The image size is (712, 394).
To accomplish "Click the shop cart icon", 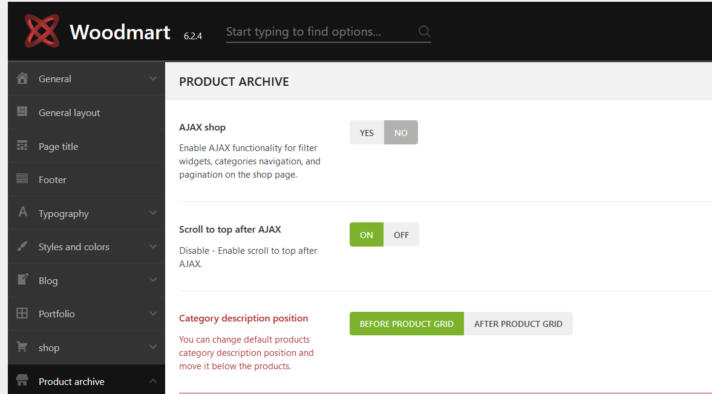I will coord(22,347).
